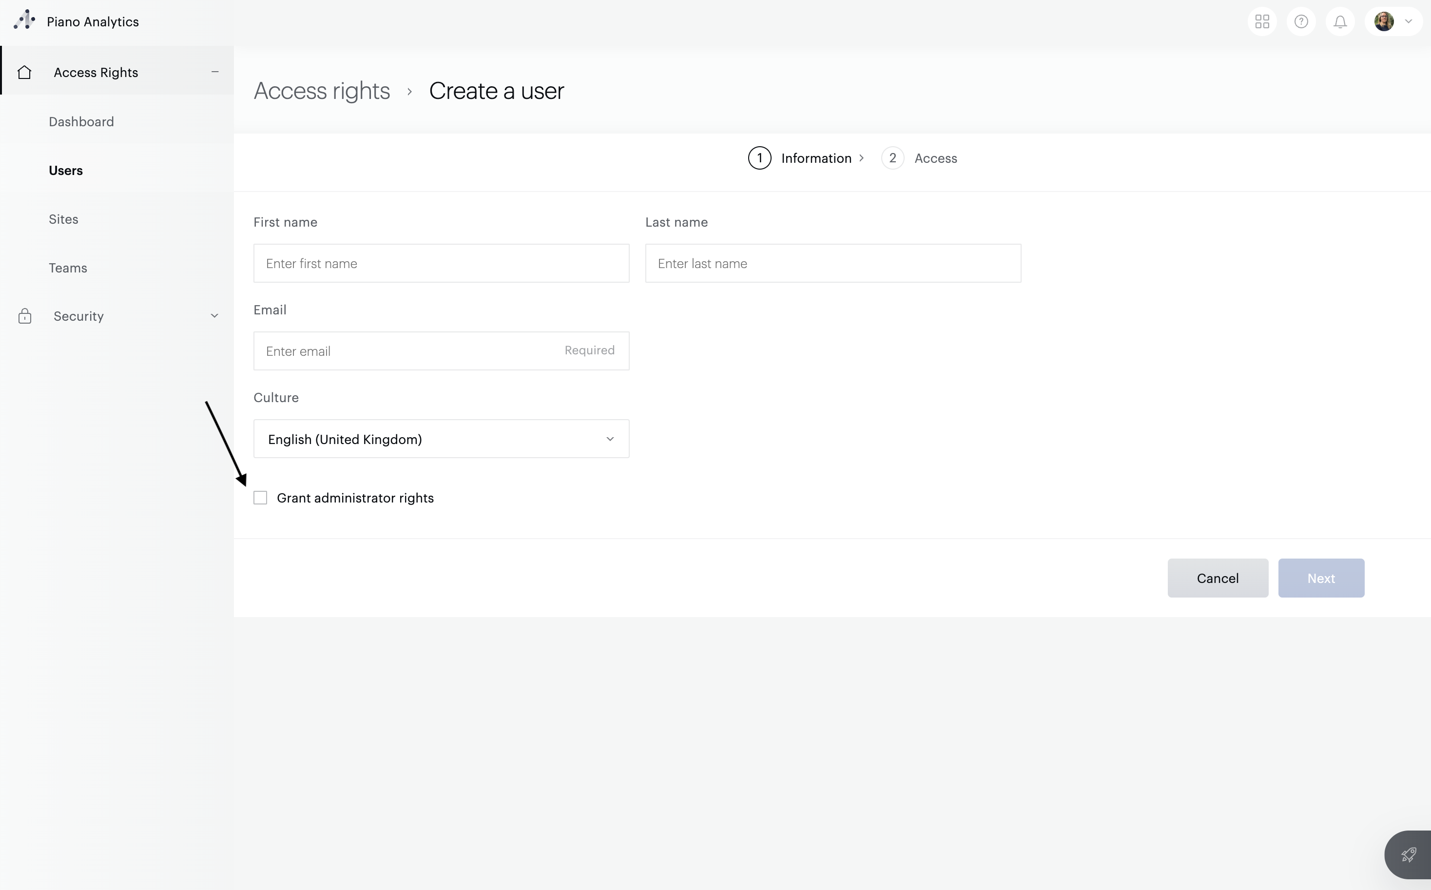Open the notifications bell icon

pyautogui.click(x=1340, y=22)
